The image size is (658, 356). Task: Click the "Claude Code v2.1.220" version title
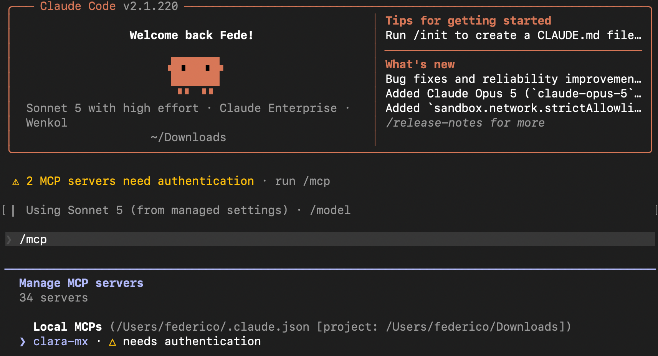tap(109, 6)
